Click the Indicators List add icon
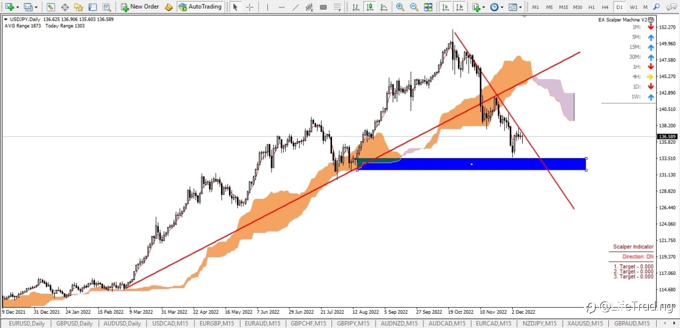 [477, 7]
